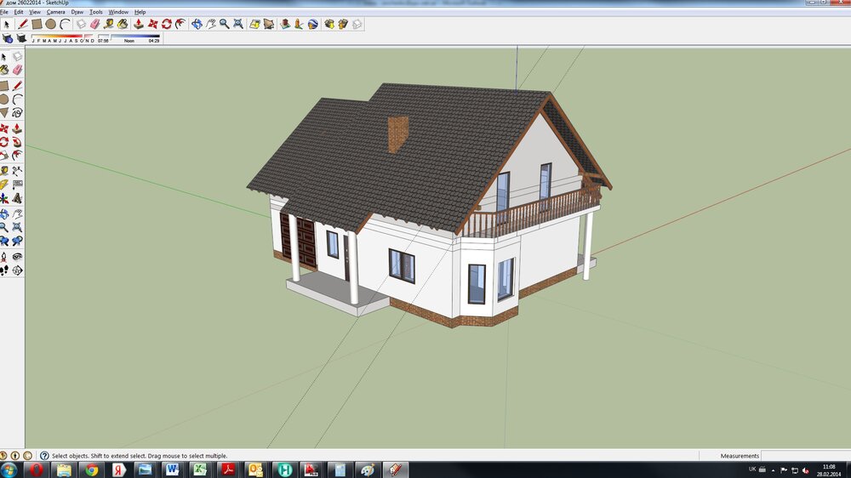Toggle shadows display on or off
This screenshot has height=478, width=851.
click(x=21, y=39)
